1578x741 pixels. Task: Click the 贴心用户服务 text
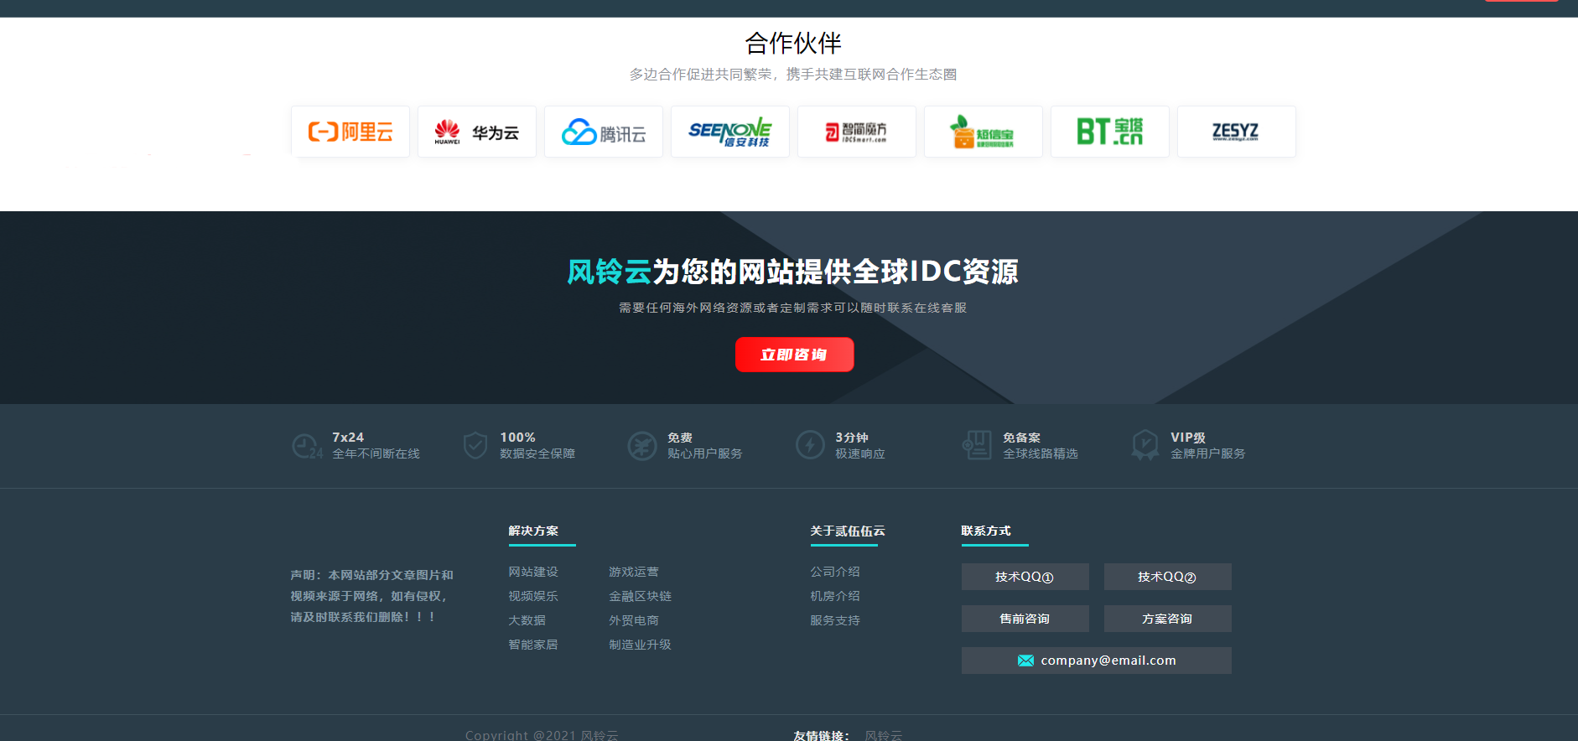pos(705,453)
